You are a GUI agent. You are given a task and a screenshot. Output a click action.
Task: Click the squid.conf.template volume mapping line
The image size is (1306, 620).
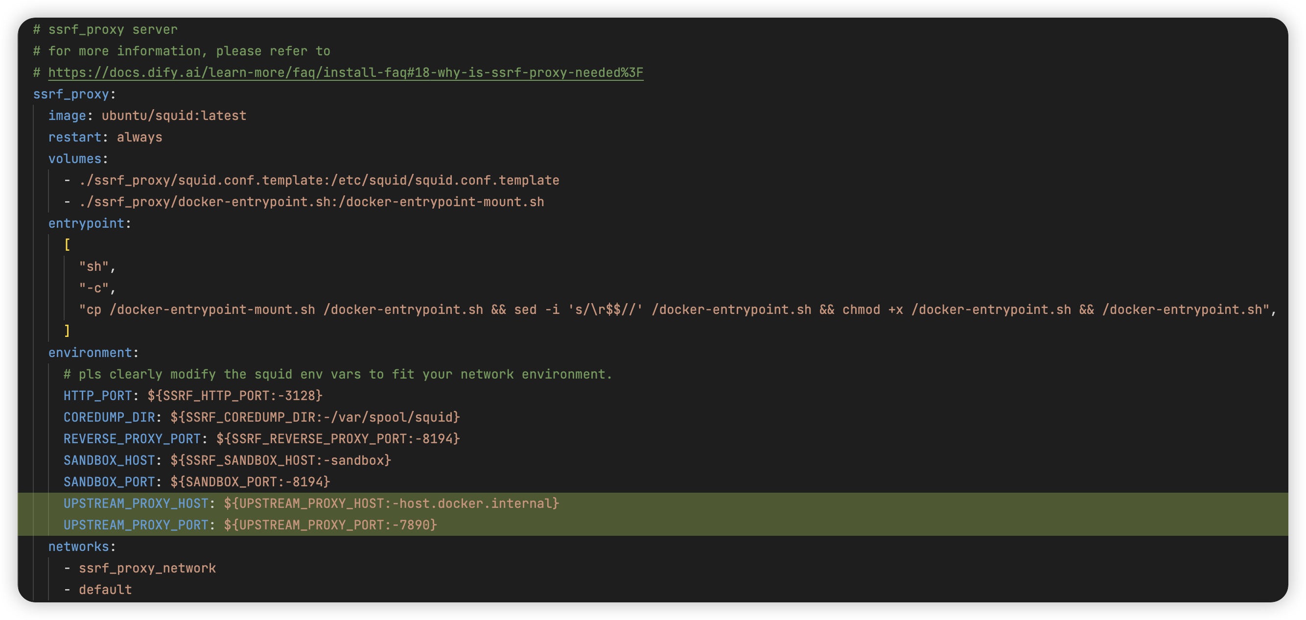tap(319, 180)
